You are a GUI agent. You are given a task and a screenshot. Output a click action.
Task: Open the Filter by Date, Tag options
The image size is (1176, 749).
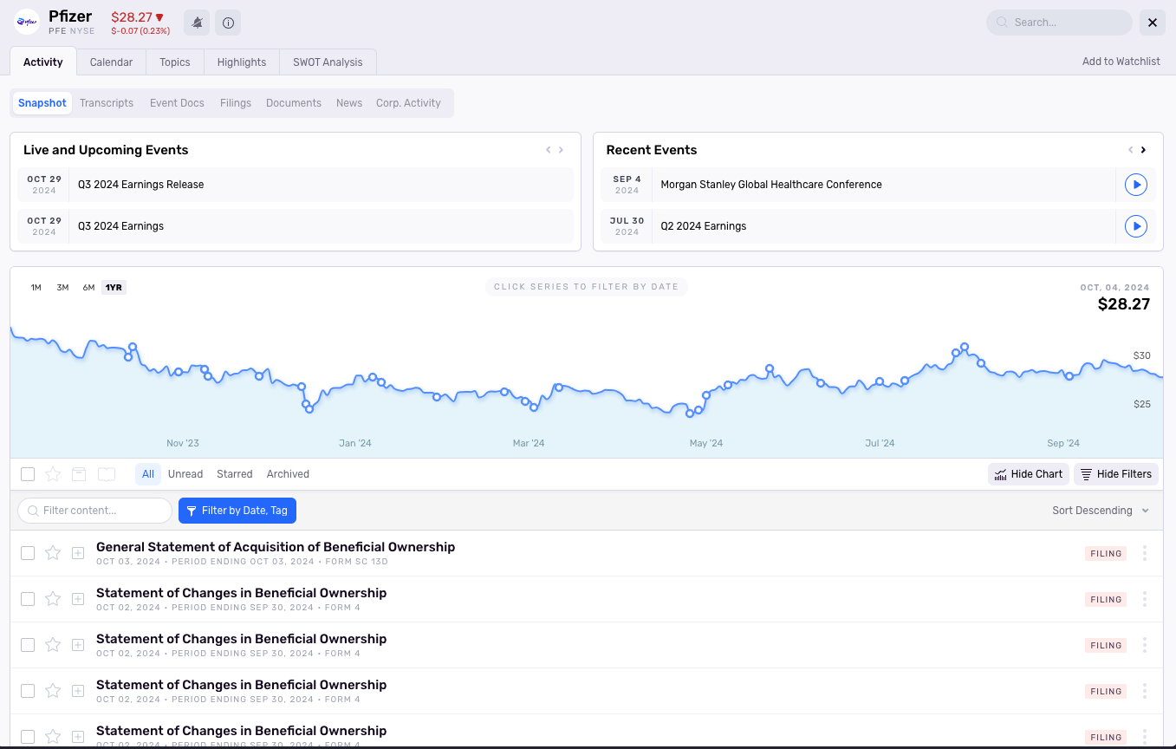point(237,511)
